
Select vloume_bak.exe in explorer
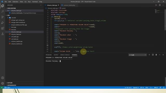pos(16,34)
